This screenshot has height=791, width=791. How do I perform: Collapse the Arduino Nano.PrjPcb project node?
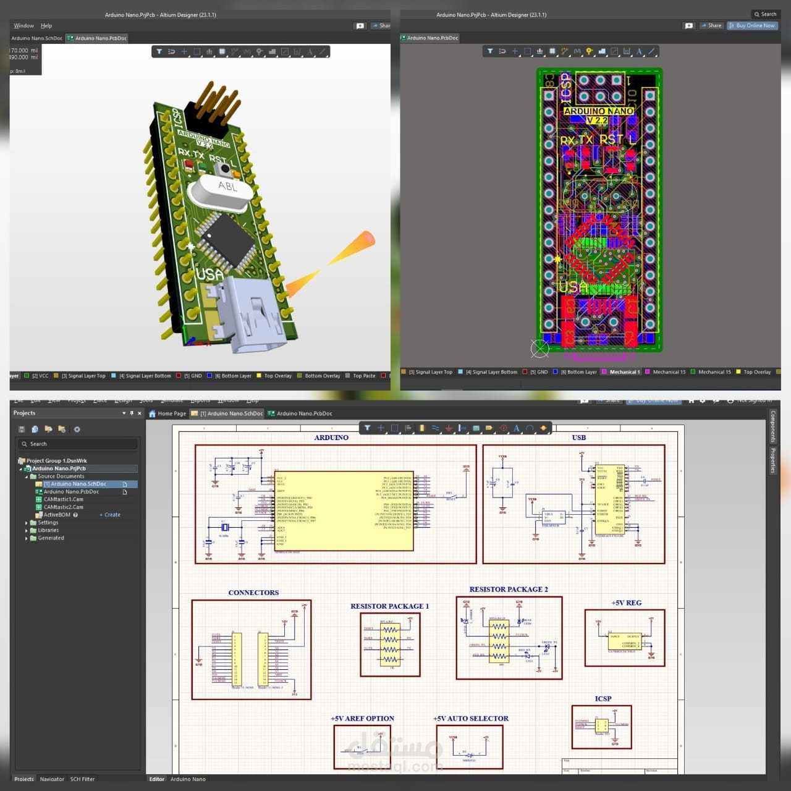pos(21,468)
